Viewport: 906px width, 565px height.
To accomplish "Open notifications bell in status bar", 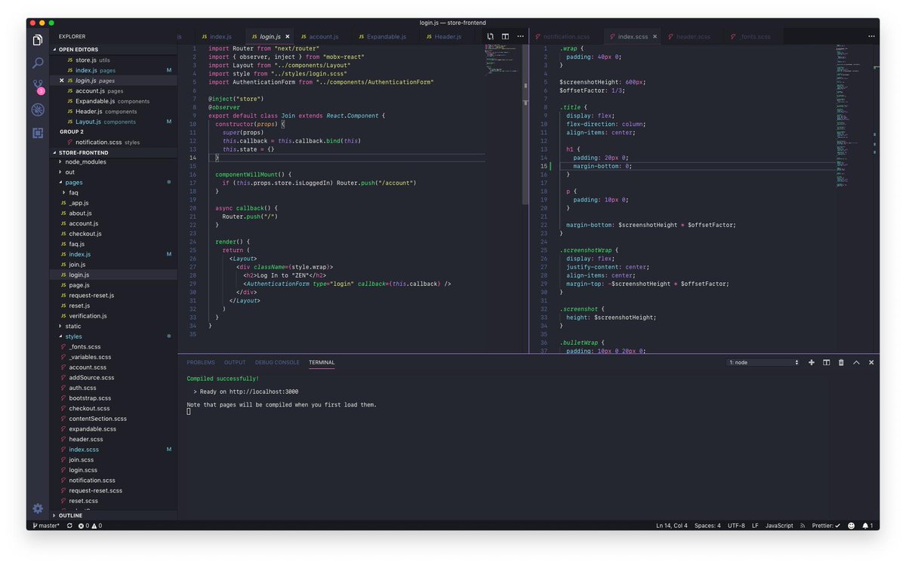I will coord(867,525).
